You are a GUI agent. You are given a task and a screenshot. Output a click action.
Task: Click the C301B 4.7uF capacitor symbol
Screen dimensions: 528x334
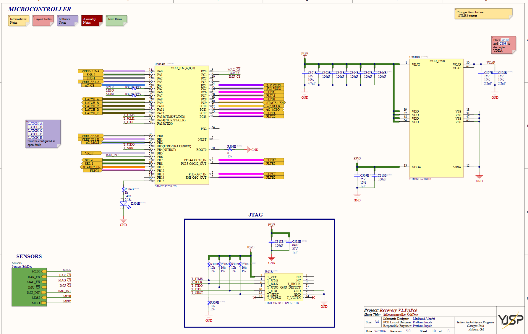305,73
